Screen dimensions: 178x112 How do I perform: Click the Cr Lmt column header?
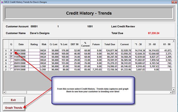(x=54, y=44)
